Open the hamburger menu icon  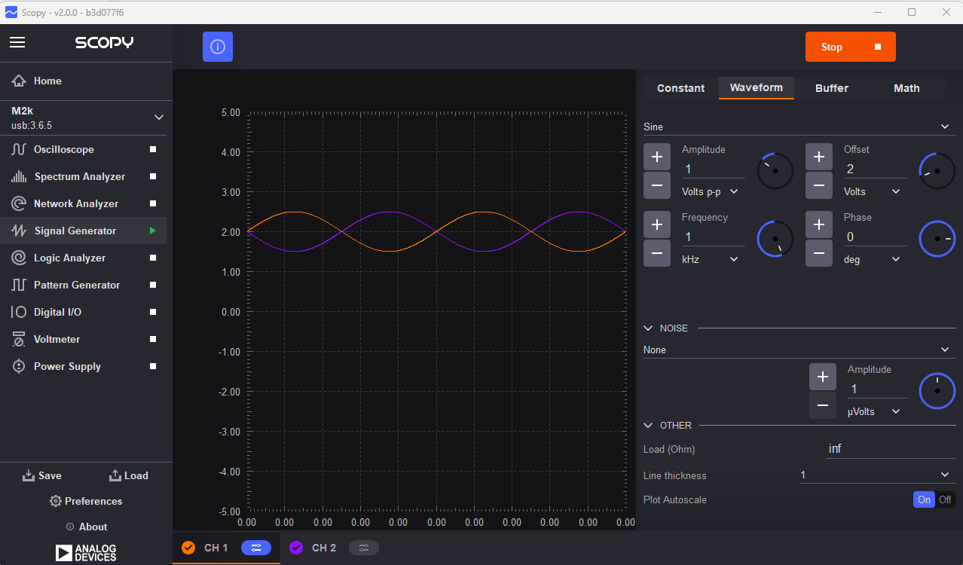point(17,42)
